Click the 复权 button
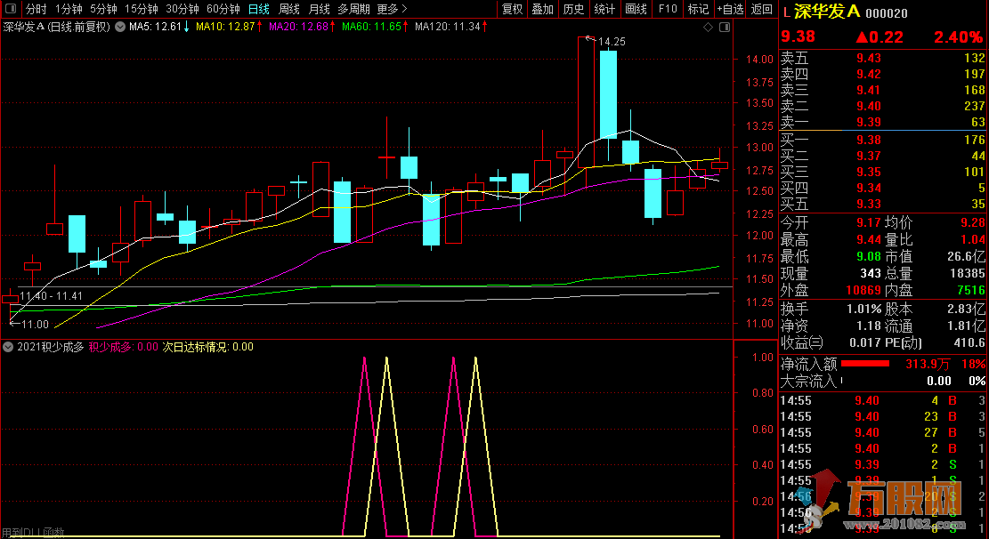The height and width of the screenshot is (539, 989). (513, 9)
